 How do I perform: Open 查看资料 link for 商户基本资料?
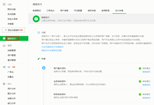[146, 72]
